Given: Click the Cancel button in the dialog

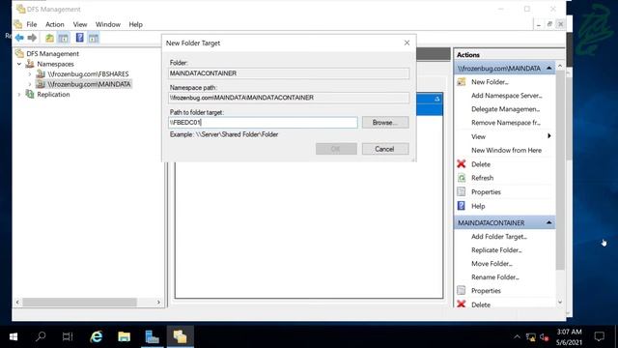Looking at the screenshot, I should [x=385, y=149].
